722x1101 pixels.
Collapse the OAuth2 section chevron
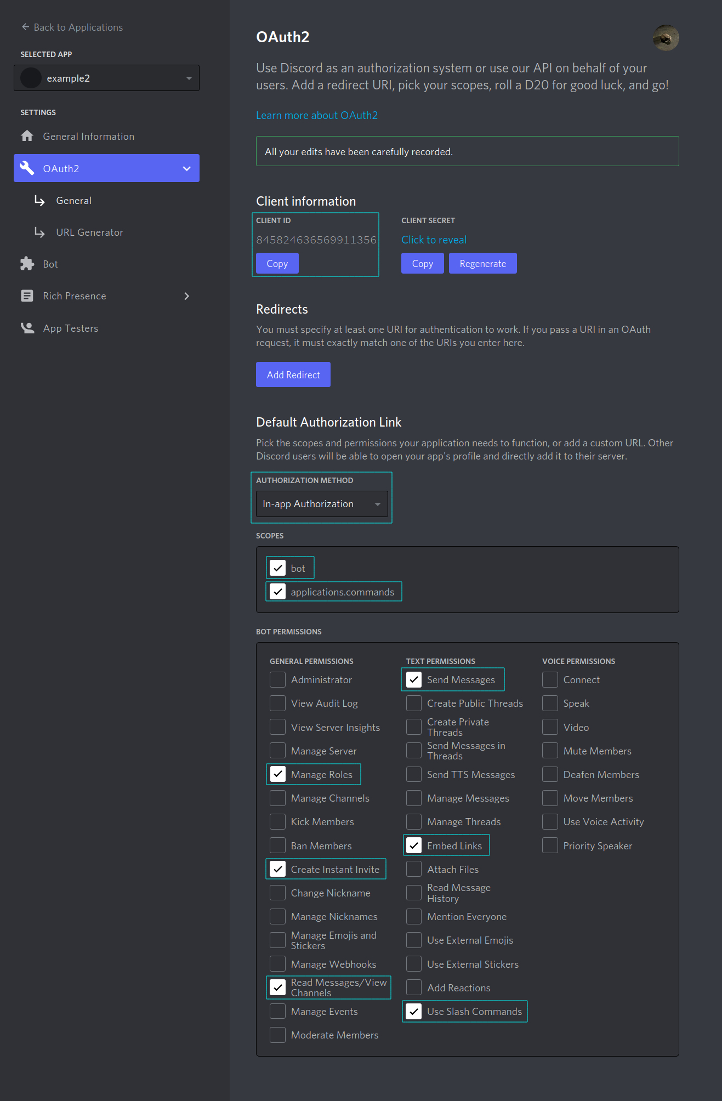187,168
